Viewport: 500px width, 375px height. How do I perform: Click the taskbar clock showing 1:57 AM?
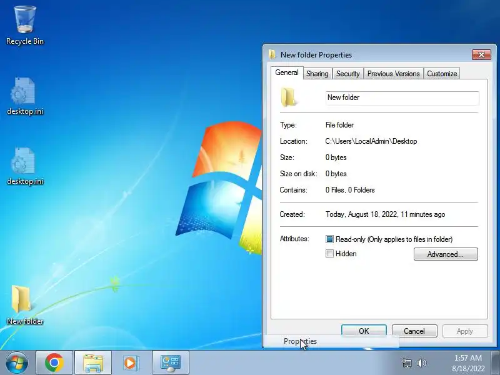pos(467,363)
